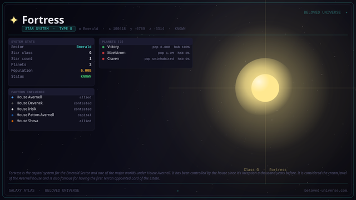Click capital status for House Patton-Avernell

click(85, 115)
